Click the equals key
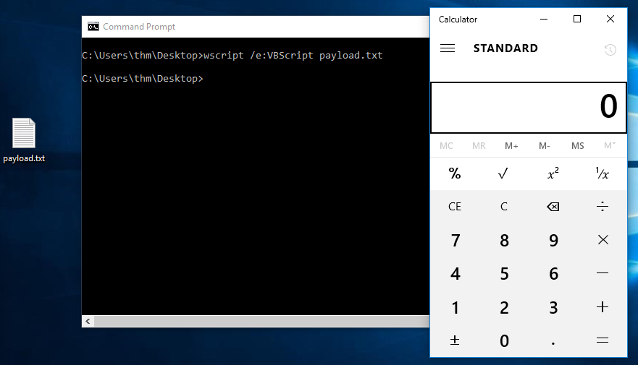 (x=603, y=340)
